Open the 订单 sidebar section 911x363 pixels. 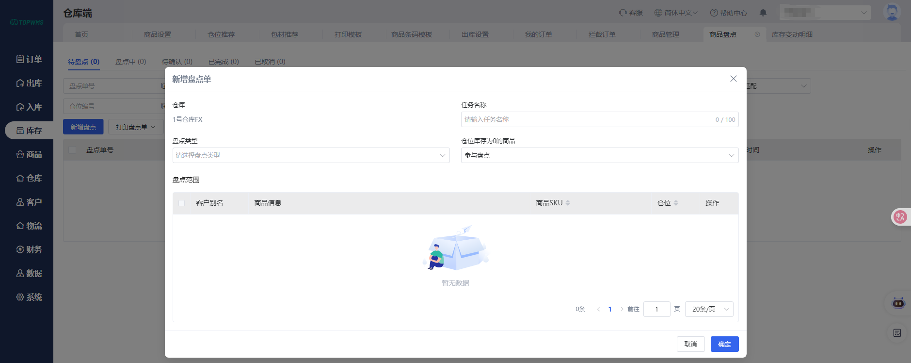(x=29, y=59)
